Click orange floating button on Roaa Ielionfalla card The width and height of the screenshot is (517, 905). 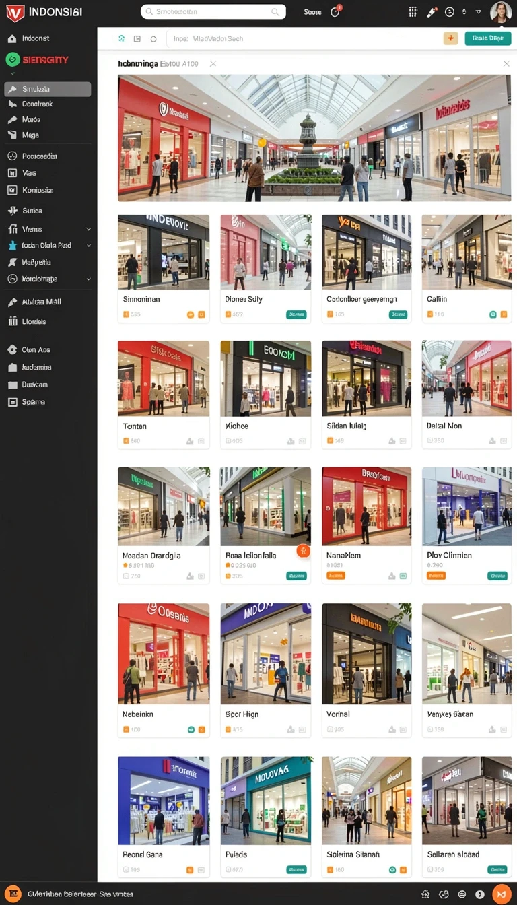click(x=303, y=551)
